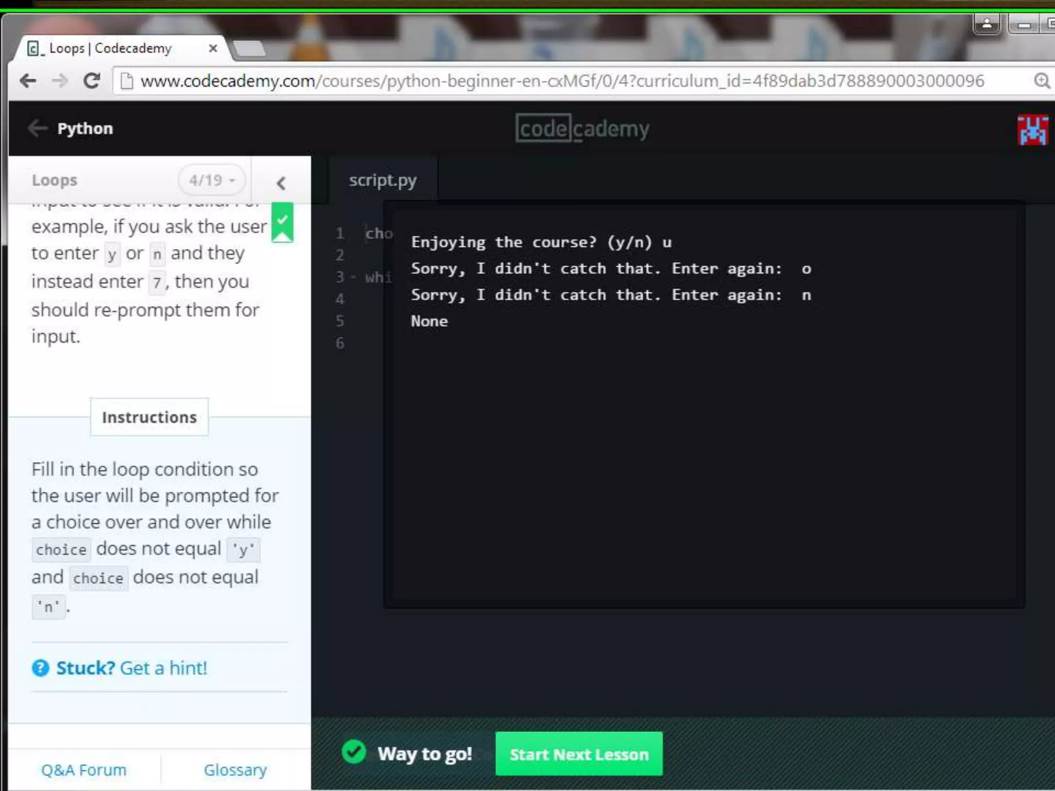The image size is (1055, 791).
Task: Open the Q&A Forum link
Action: point(83,770)
